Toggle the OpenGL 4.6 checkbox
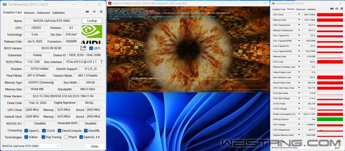Viewport: 345px width, 151px height. (81, 137)
